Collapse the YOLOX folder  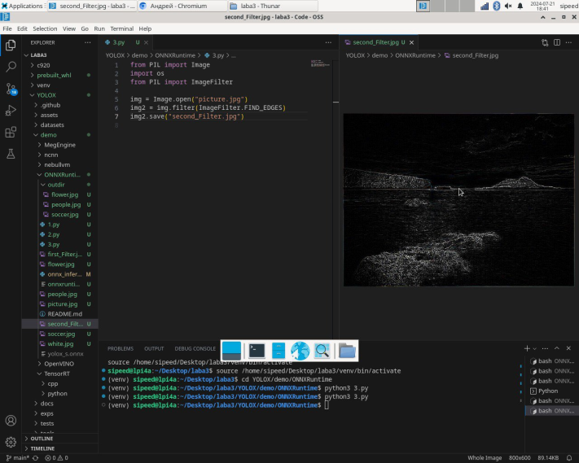point(46,95)
